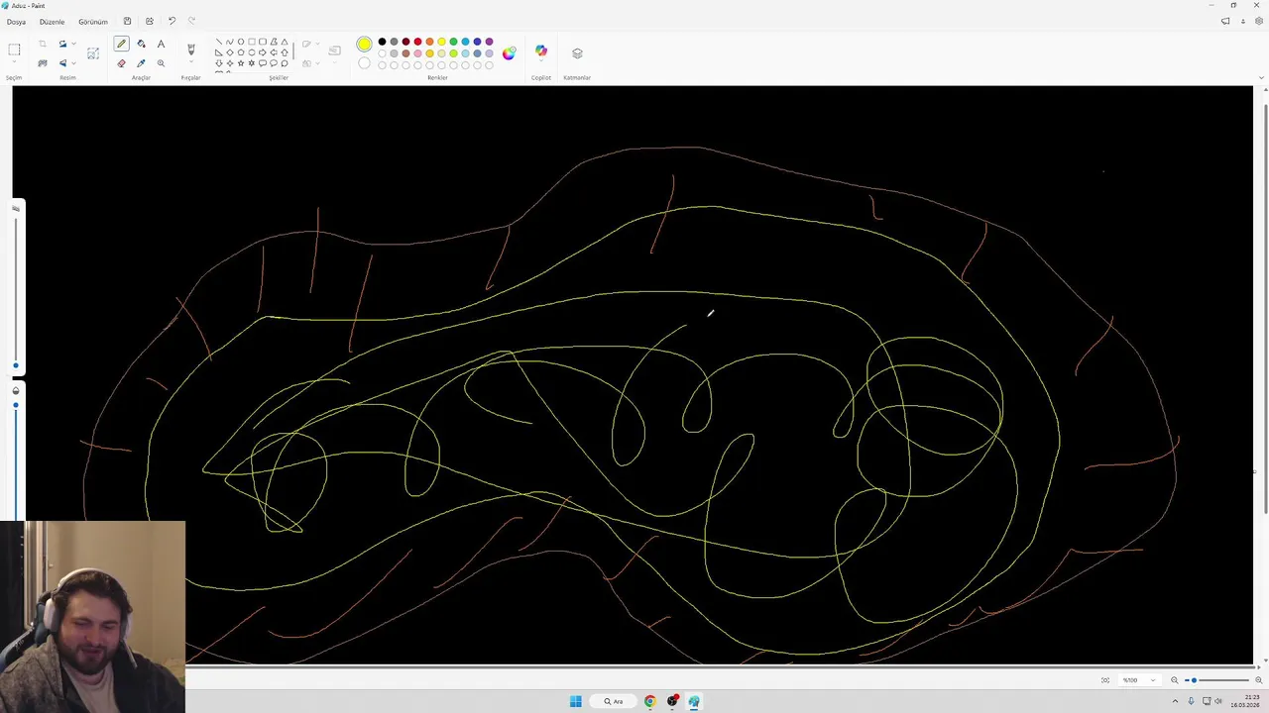Expand the Selection options arrow
The image size is (1269, 713).
coord(14,61)
